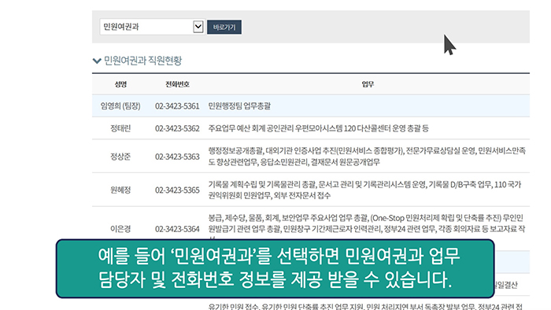Click the 민원행정팀 업무총괄 cell

[239, 106]
